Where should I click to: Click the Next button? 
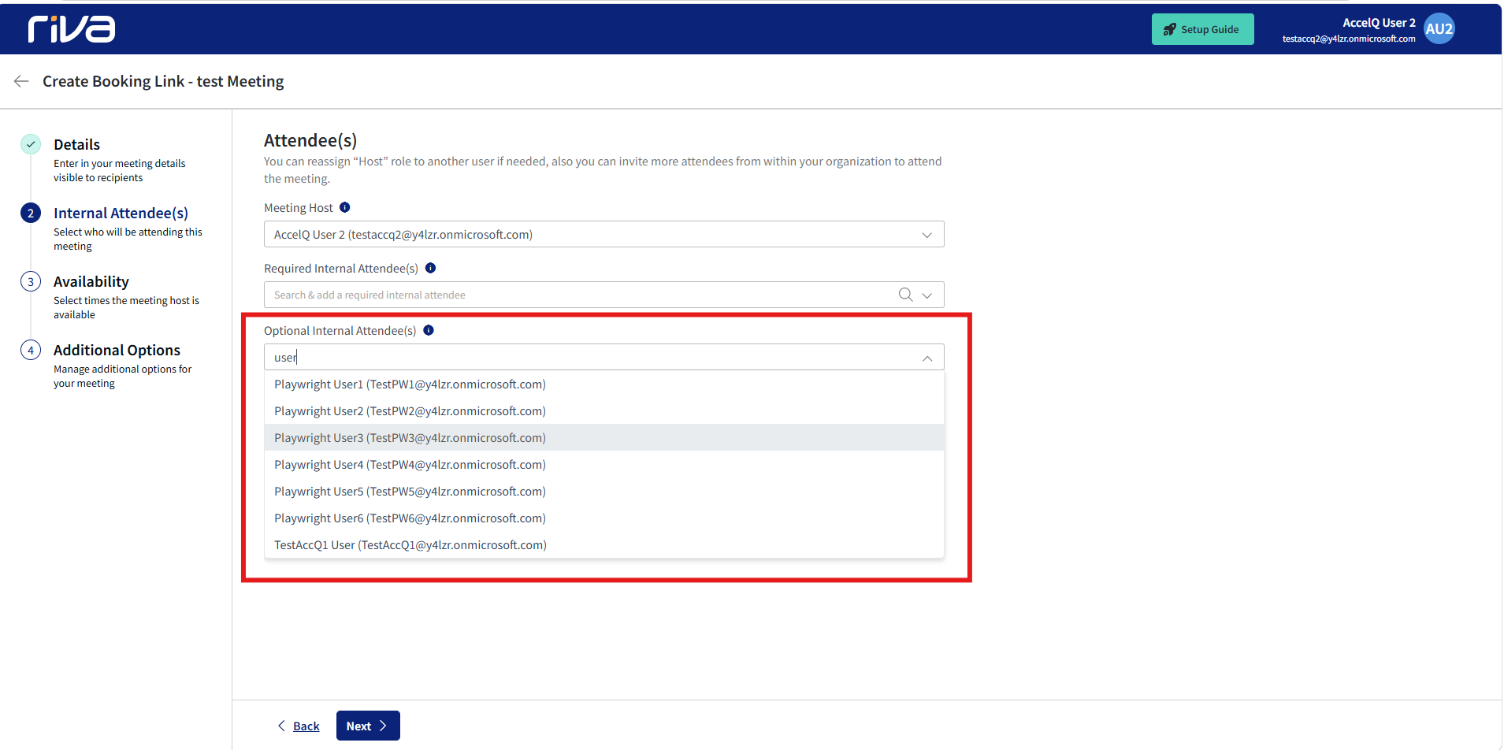(x=368, y=726)
